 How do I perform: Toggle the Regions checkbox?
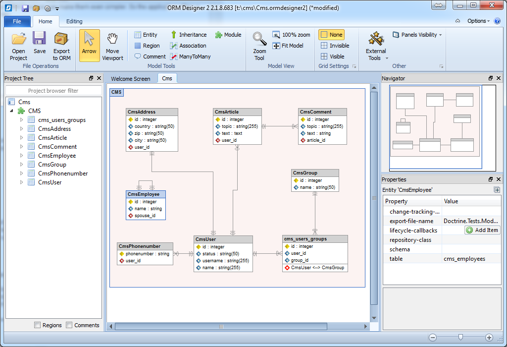tap(38, 325)
